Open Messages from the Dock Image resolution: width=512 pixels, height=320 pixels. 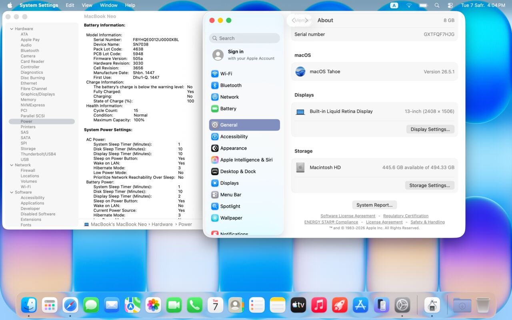click(x=91, y=306)
